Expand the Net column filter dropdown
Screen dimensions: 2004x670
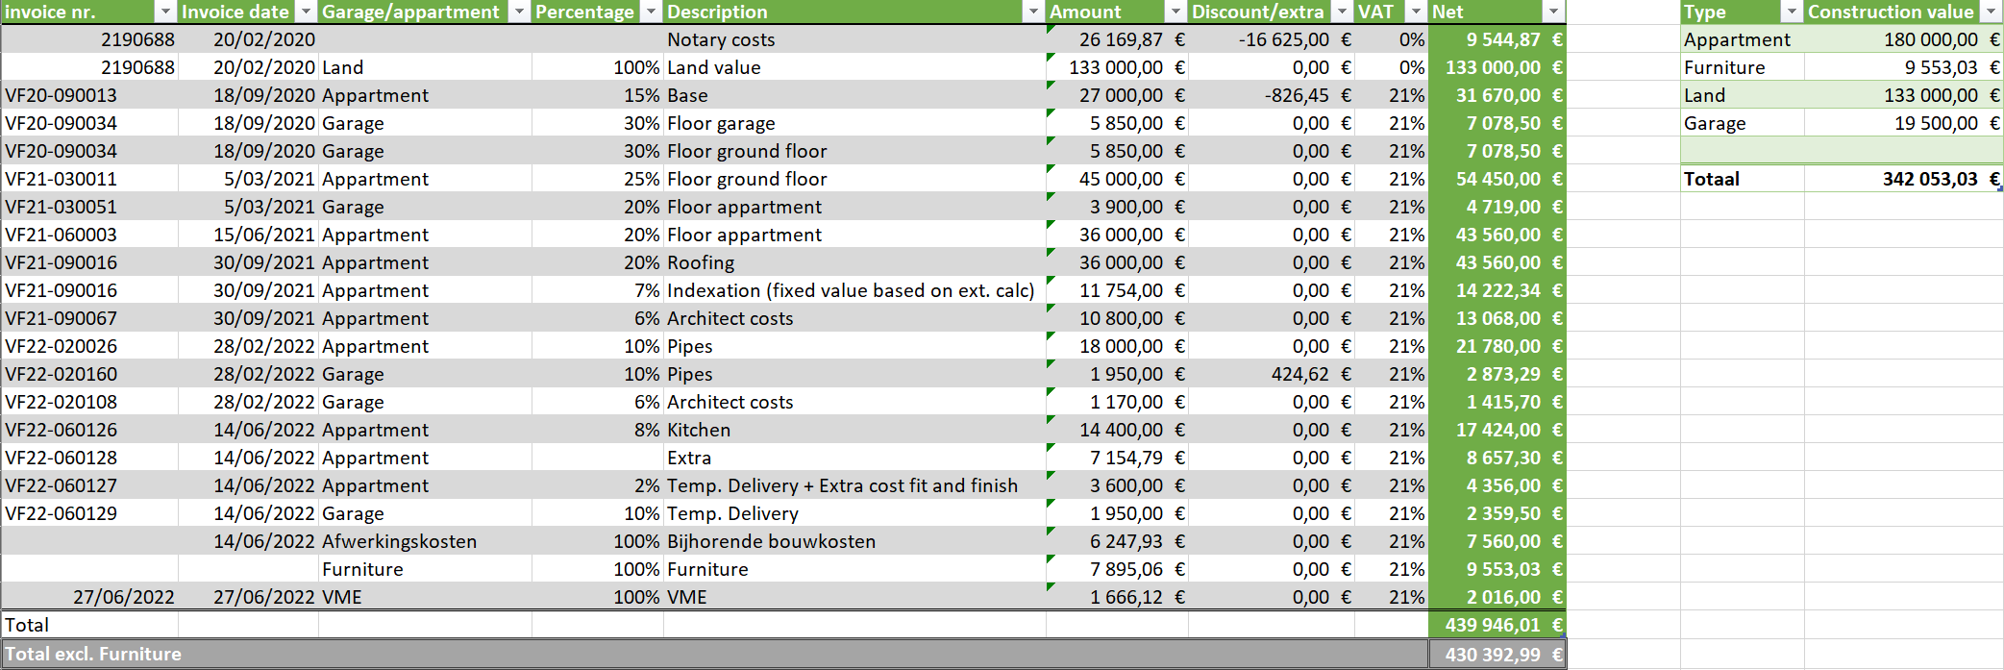pyautogui.click(x=1553, y=12)
